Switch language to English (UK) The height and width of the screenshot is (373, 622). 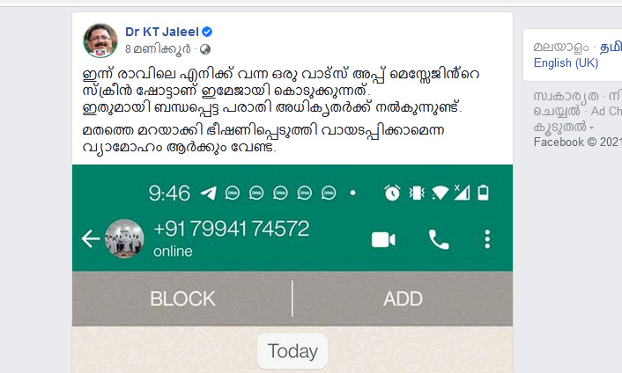[566, 63]
